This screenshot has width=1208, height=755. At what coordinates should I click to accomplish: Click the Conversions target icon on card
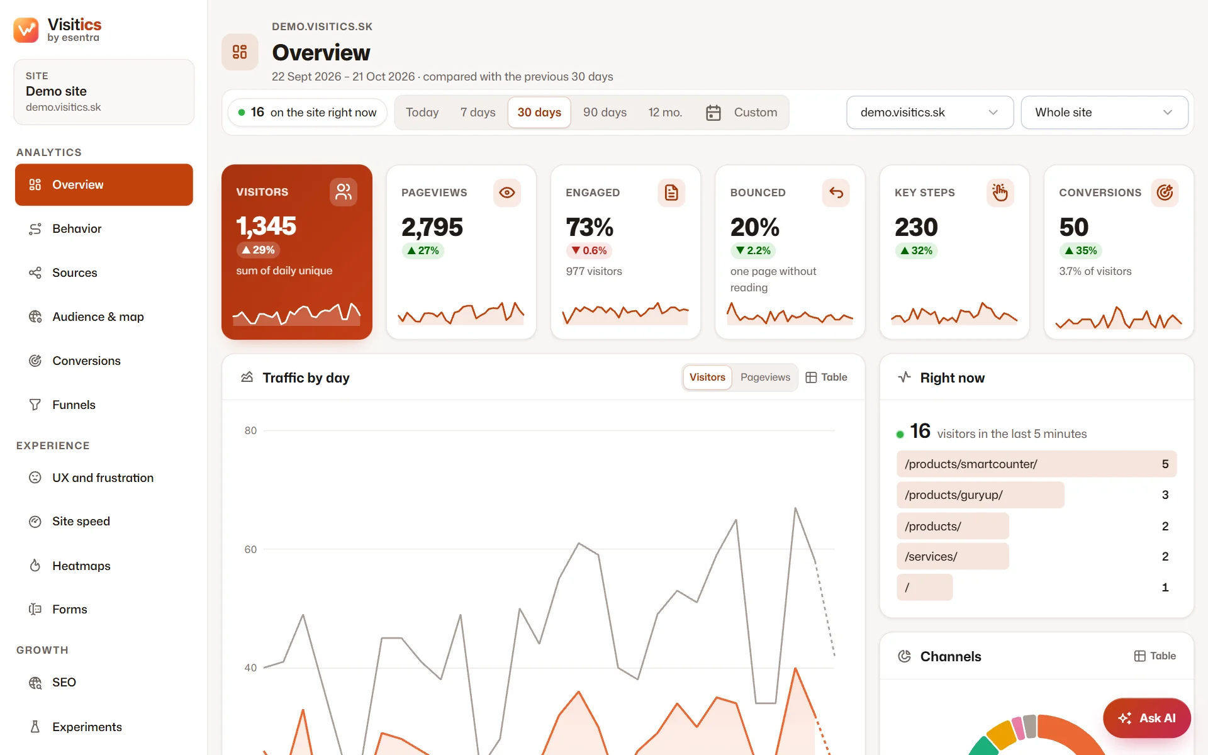1165,193
